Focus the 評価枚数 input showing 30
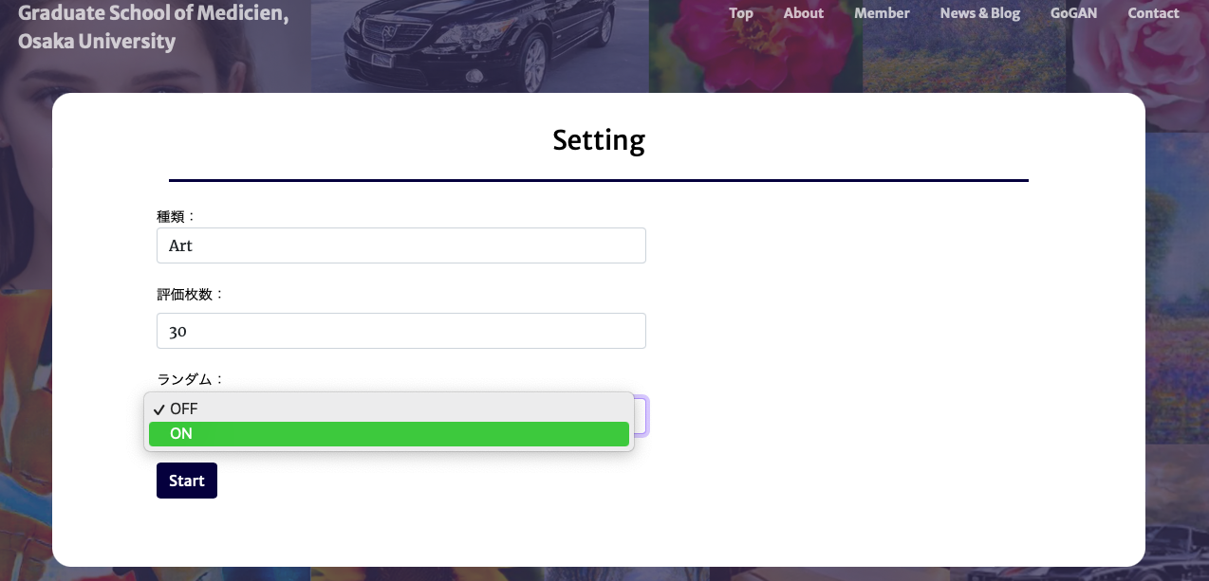Screen dimensions: 1209x581 [x=400, y=331]
